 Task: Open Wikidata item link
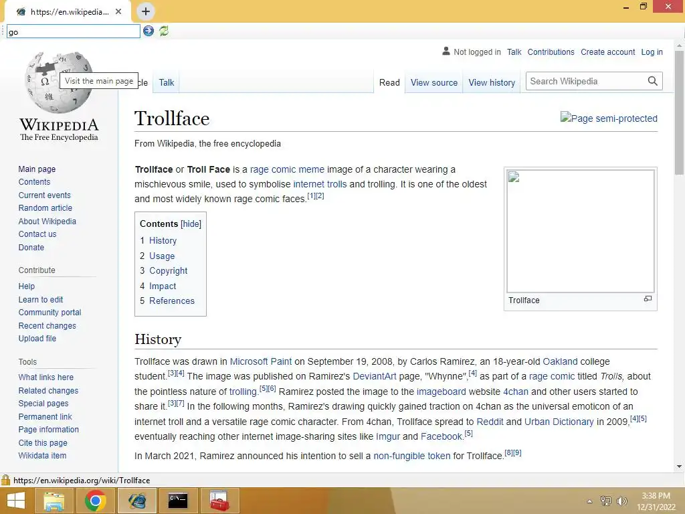[x=42, y=455]
